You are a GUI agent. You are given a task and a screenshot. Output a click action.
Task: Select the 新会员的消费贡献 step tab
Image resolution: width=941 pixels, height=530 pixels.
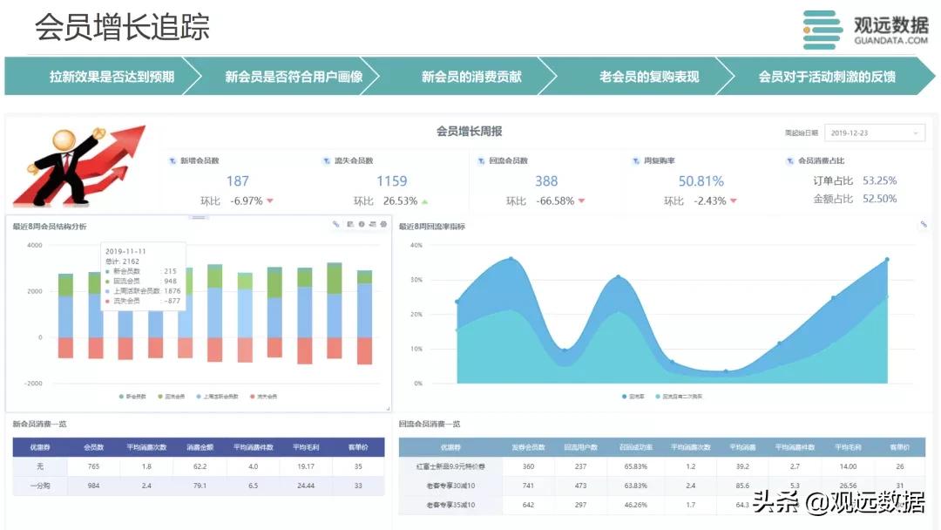470,77
